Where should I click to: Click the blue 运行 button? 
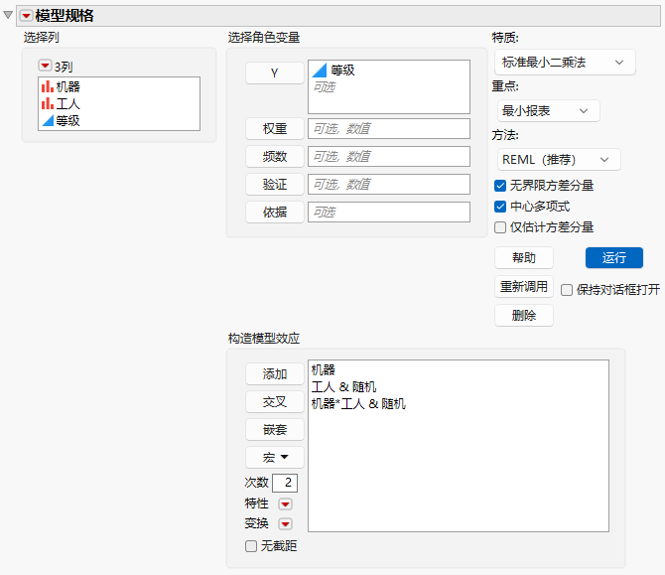point(614,257)
